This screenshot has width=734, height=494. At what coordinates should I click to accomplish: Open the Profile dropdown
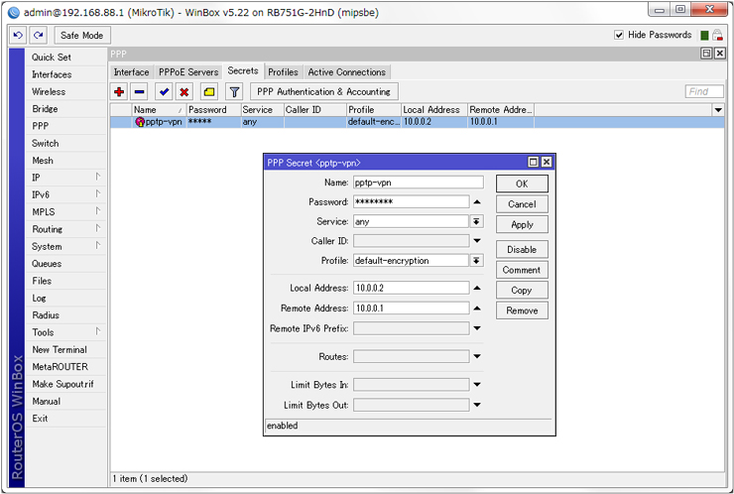[x=476, y=261]
